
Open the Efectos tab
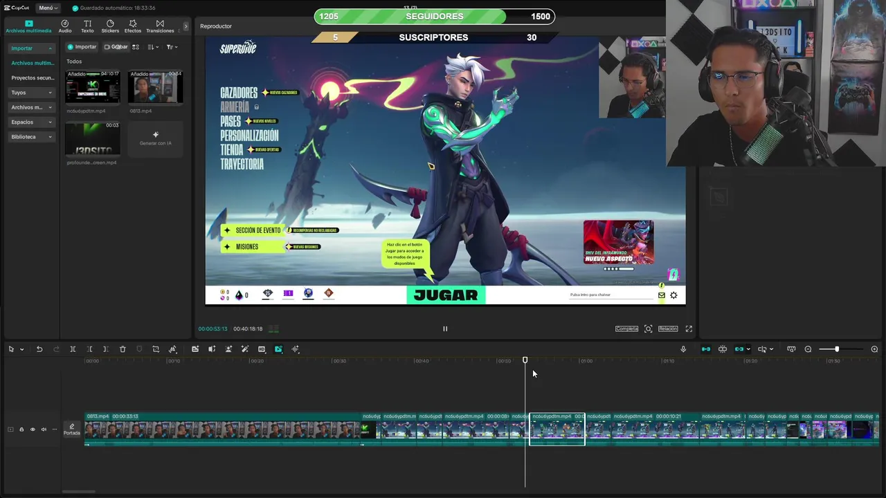(x=133, y=26)
